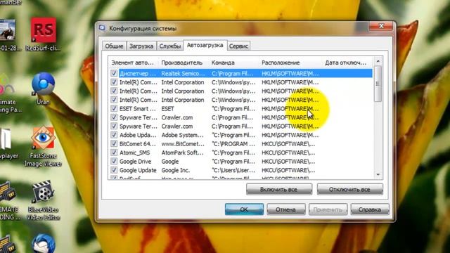Switch to the Службы tab
The height and width of the screenshot is (253, 450).
coord(170,46)
